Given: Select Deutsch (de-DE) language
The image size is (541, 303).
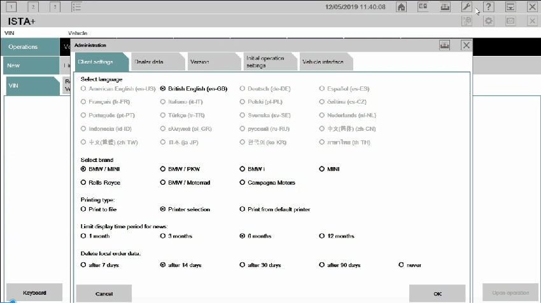Looking at the screenshot, I should tap(265, 88).
